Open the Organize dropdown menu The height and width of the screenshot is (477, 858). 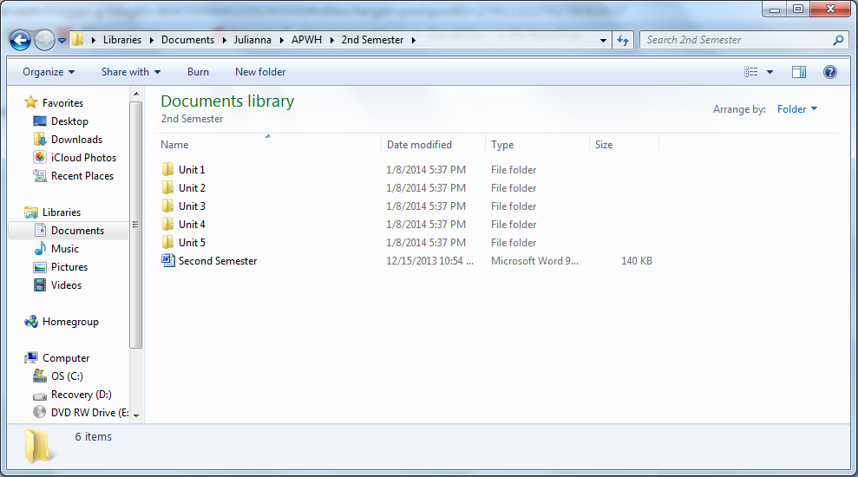click(x=49, y=72)
